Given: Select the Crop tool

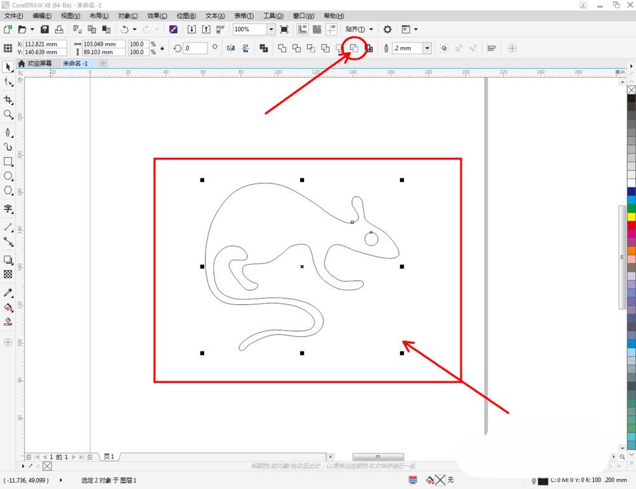Looking at the screenshot, I should pyautogui.click(x=8, y=100).
